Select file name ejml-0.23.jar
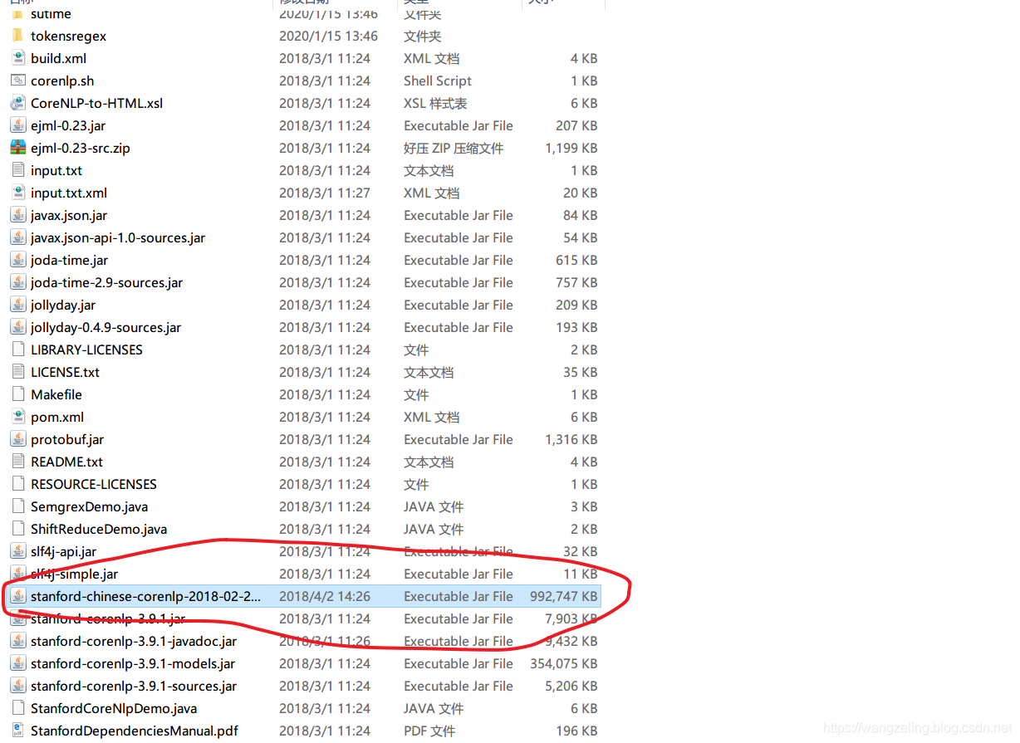The width and height of the screenshot is (1020, 743). click(x=68, y=126)
